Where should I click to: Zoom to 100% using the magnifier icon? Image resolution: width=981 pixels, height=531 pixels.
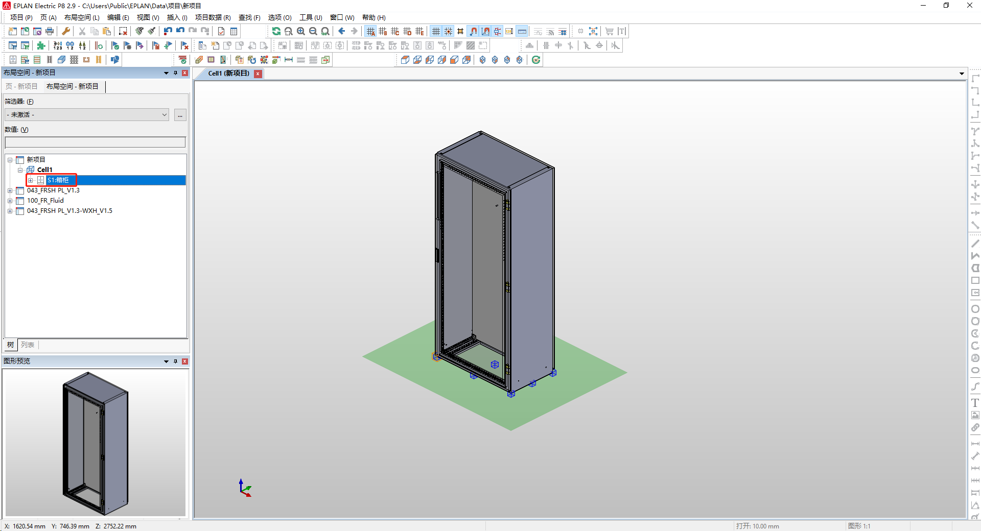pyautogui.click(x=325, y=31)
